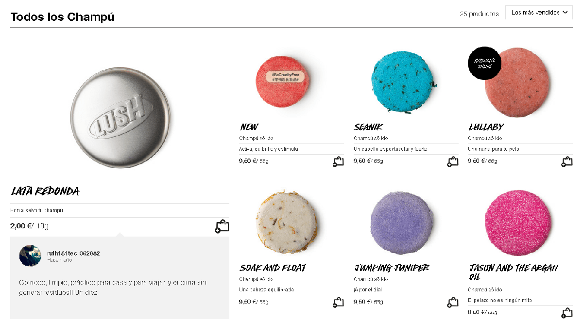Add New shampoo bar to basket
583x319 pixels.
tap(338, 162)
